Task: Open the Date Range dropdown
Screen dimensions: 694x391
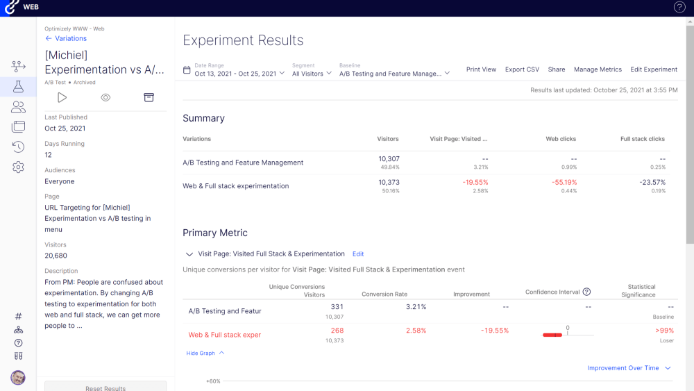Action: coord(239,74)
